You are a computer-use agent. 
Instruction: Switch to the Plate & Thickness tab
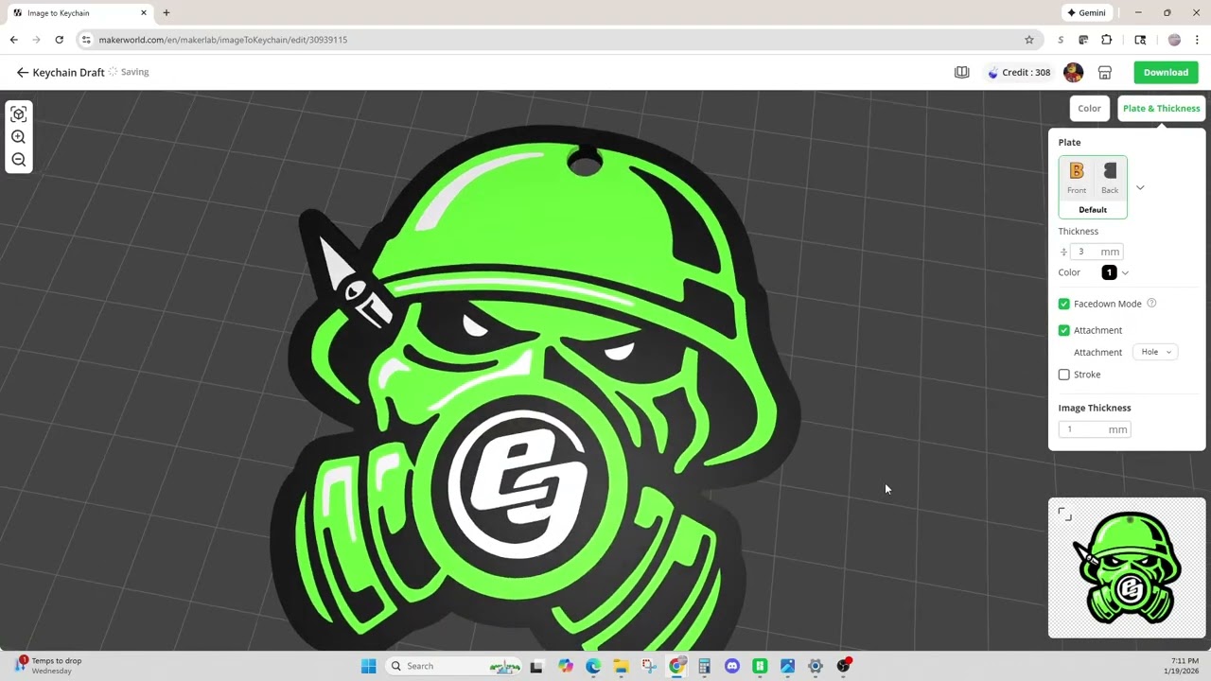pyautogui.click(x=1161, y=108)
